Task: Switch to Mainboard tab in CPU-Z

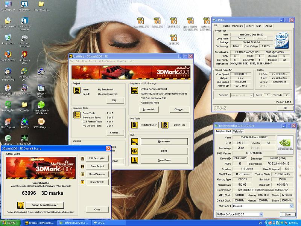Action: (237, 26)
